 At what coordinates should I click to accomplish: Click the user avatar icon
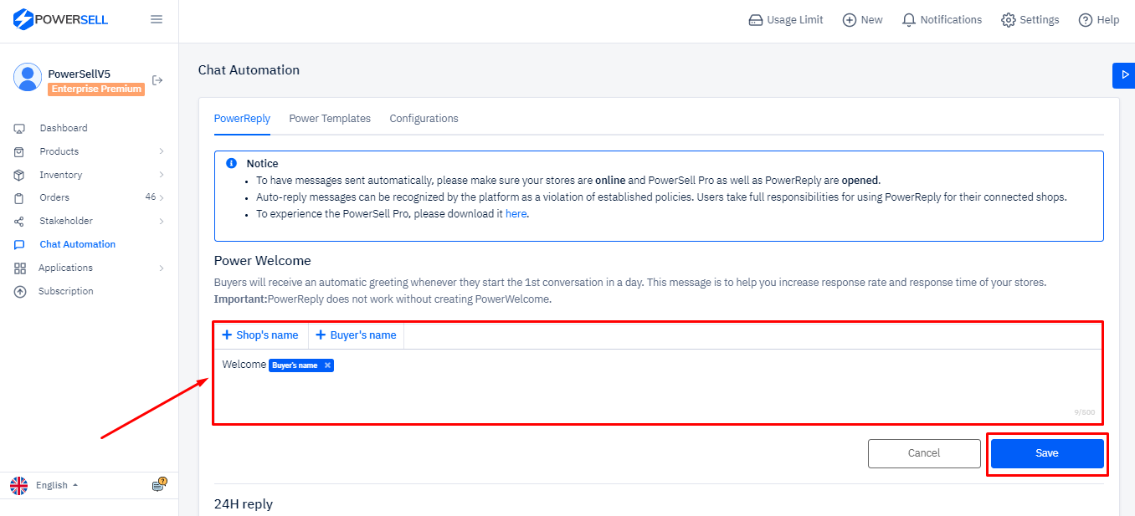[x=28, y=77]
